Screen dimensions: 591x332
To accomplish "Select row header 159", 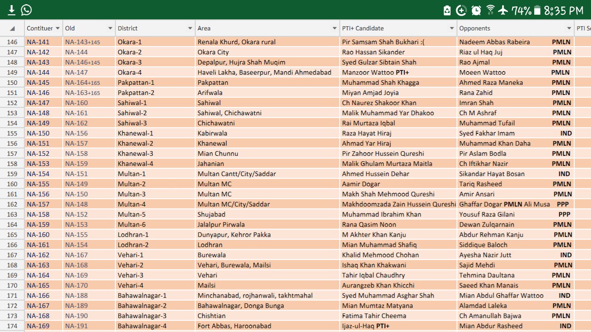I will click(12, 174).
